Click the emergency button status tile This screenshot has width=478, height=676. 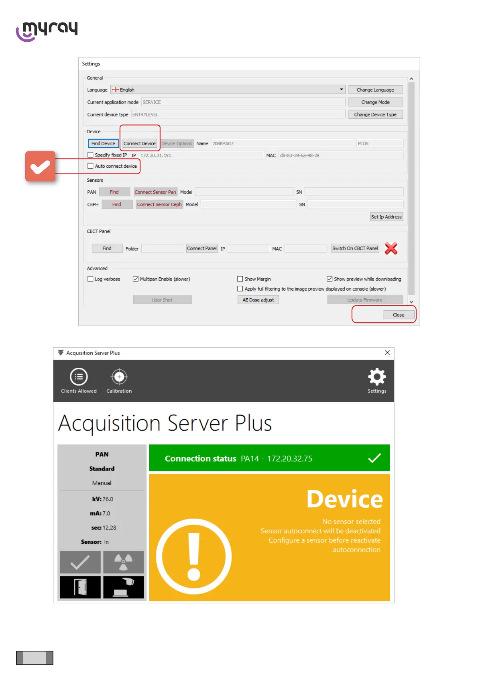[124, 587]
